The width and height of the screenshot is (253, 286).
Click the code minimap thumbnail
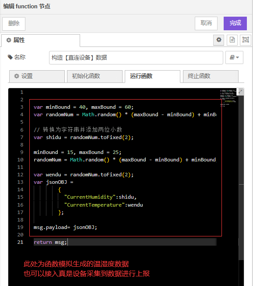coord(228,98)
